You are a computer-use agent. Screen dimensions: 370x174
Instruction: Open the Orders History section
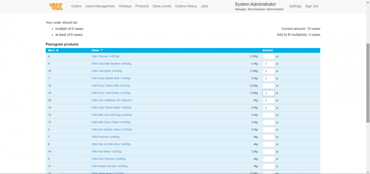coord(186,6)
